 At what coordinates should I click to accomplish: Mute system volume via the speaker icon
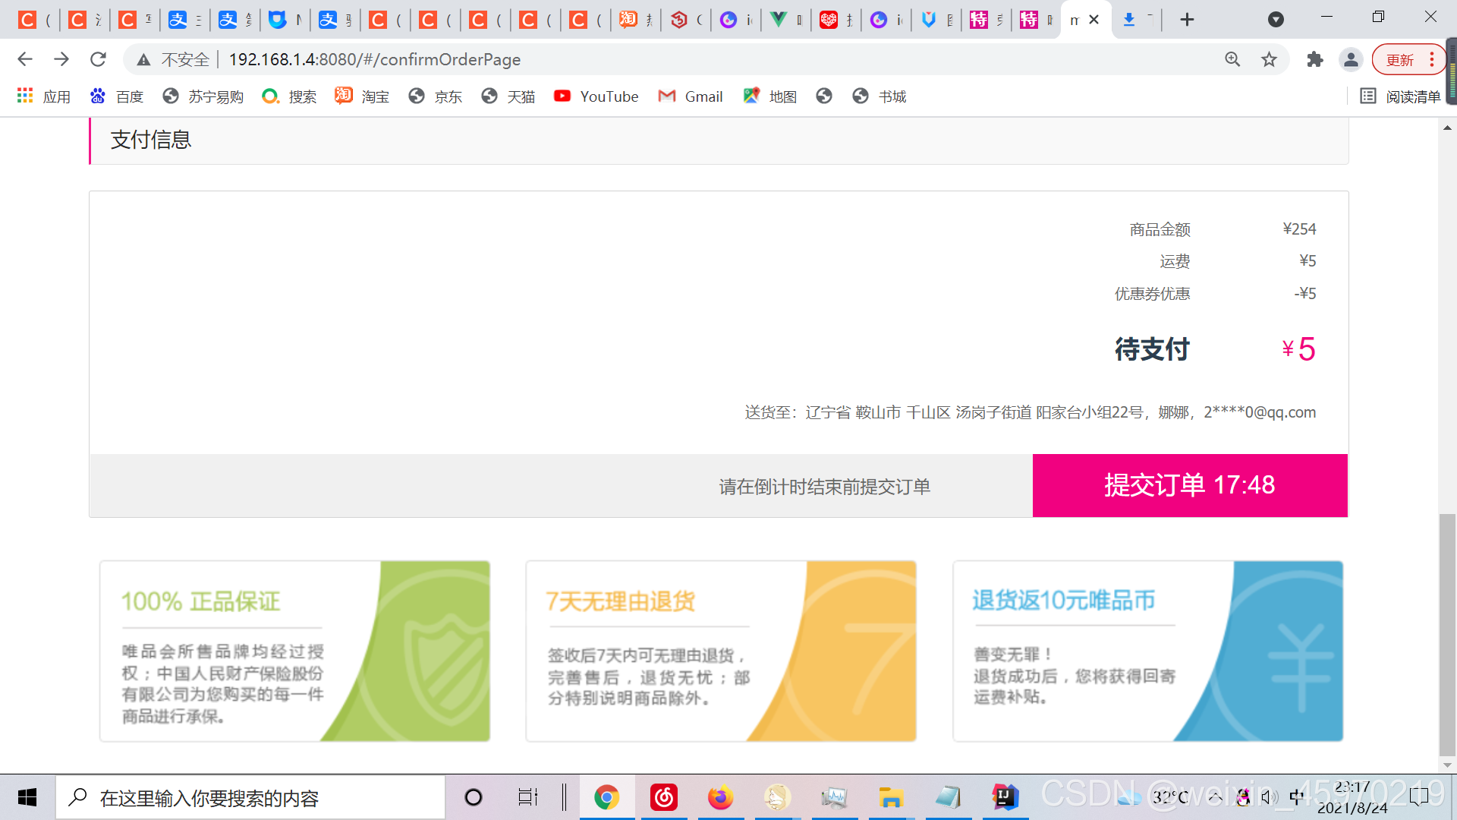1269,797
